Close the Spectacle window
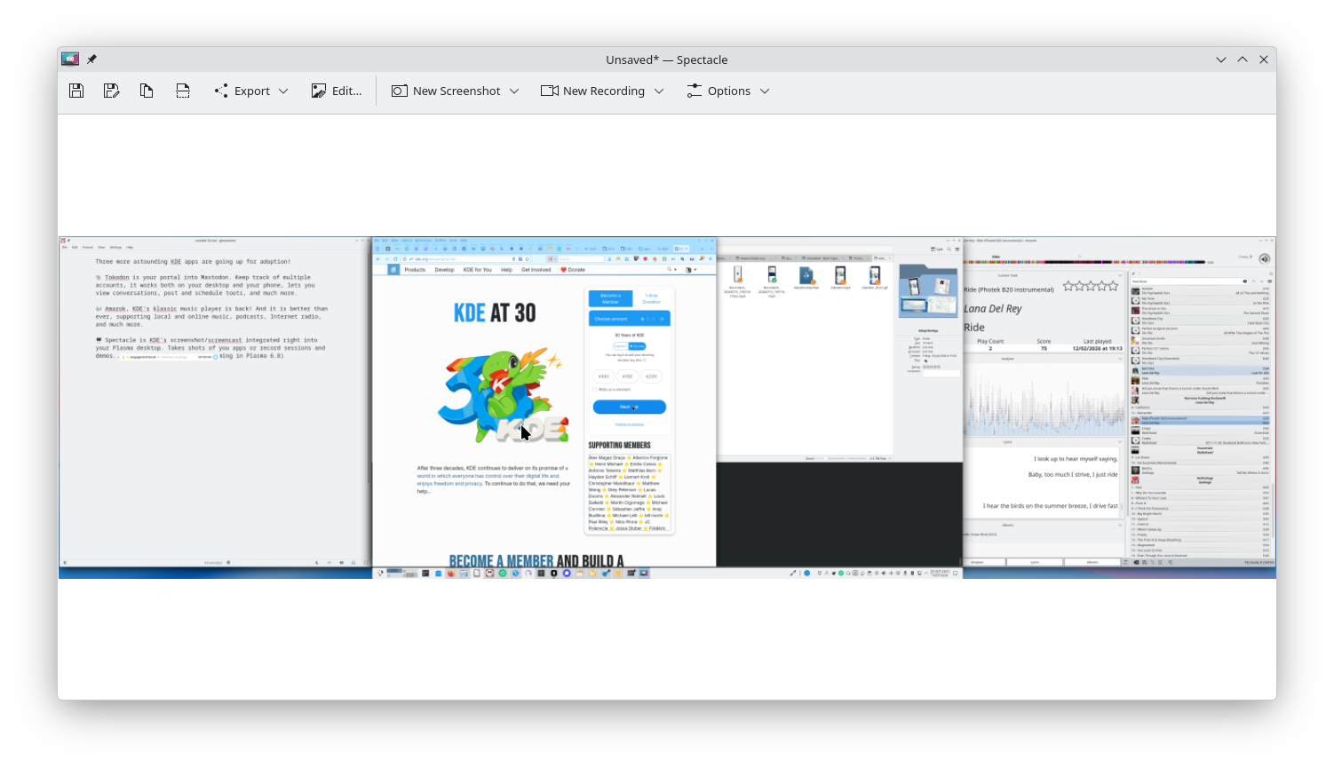This screenshot has height=768, width=1334. coord(1263,59)
